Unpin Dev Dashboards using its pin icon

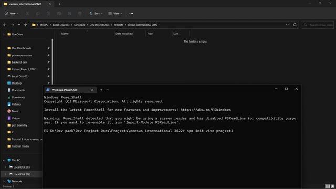click(x=49, y=48)
